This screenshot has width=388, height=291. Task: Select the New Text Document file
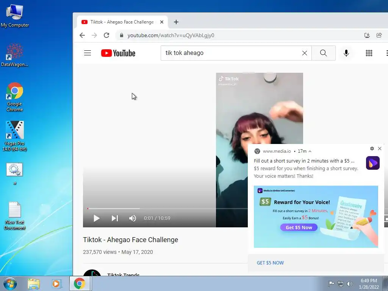pos(15,216)
